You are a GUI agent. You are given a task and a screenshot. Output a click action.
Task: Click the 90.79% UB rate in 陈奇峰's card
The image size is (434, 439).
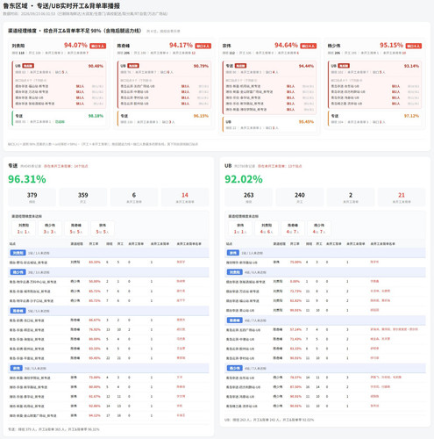point(201,66)
